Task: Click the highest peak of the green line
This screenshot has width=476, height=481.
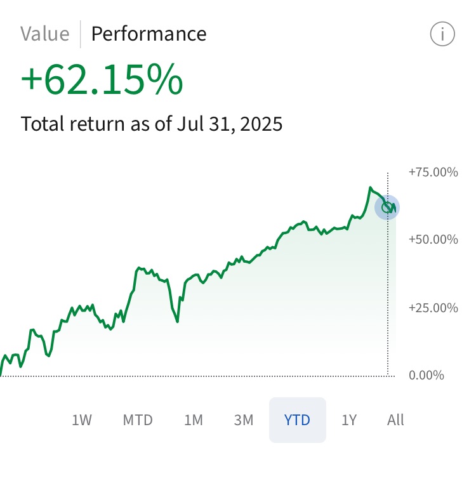Action: (371, 188)
